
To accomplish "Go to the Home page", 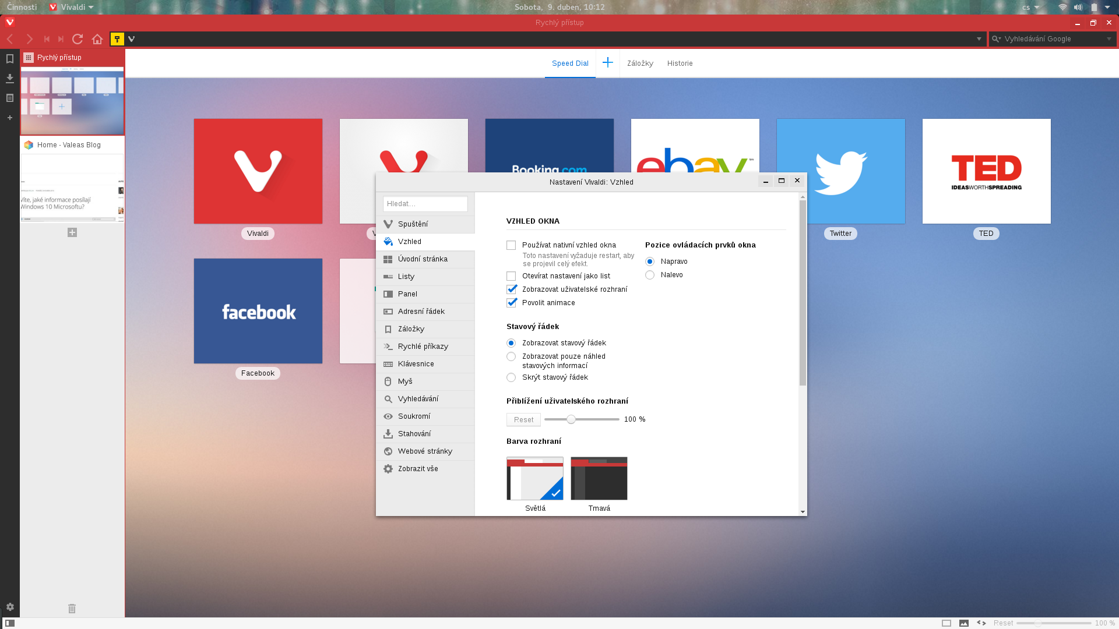I will tap(97, 39).
